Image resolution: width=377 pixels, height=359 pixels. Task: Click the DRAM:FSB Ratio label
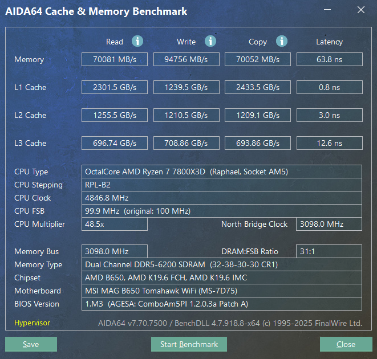(250, 252)
